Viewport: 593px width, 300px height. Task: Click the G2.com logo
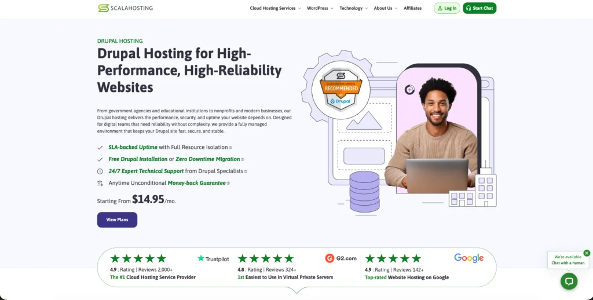(x=341, y=258)
